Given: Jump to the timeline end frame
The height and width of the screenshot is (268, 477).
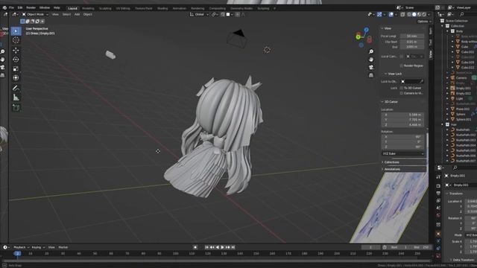Looking at the screenshot, I should [233, 247].
